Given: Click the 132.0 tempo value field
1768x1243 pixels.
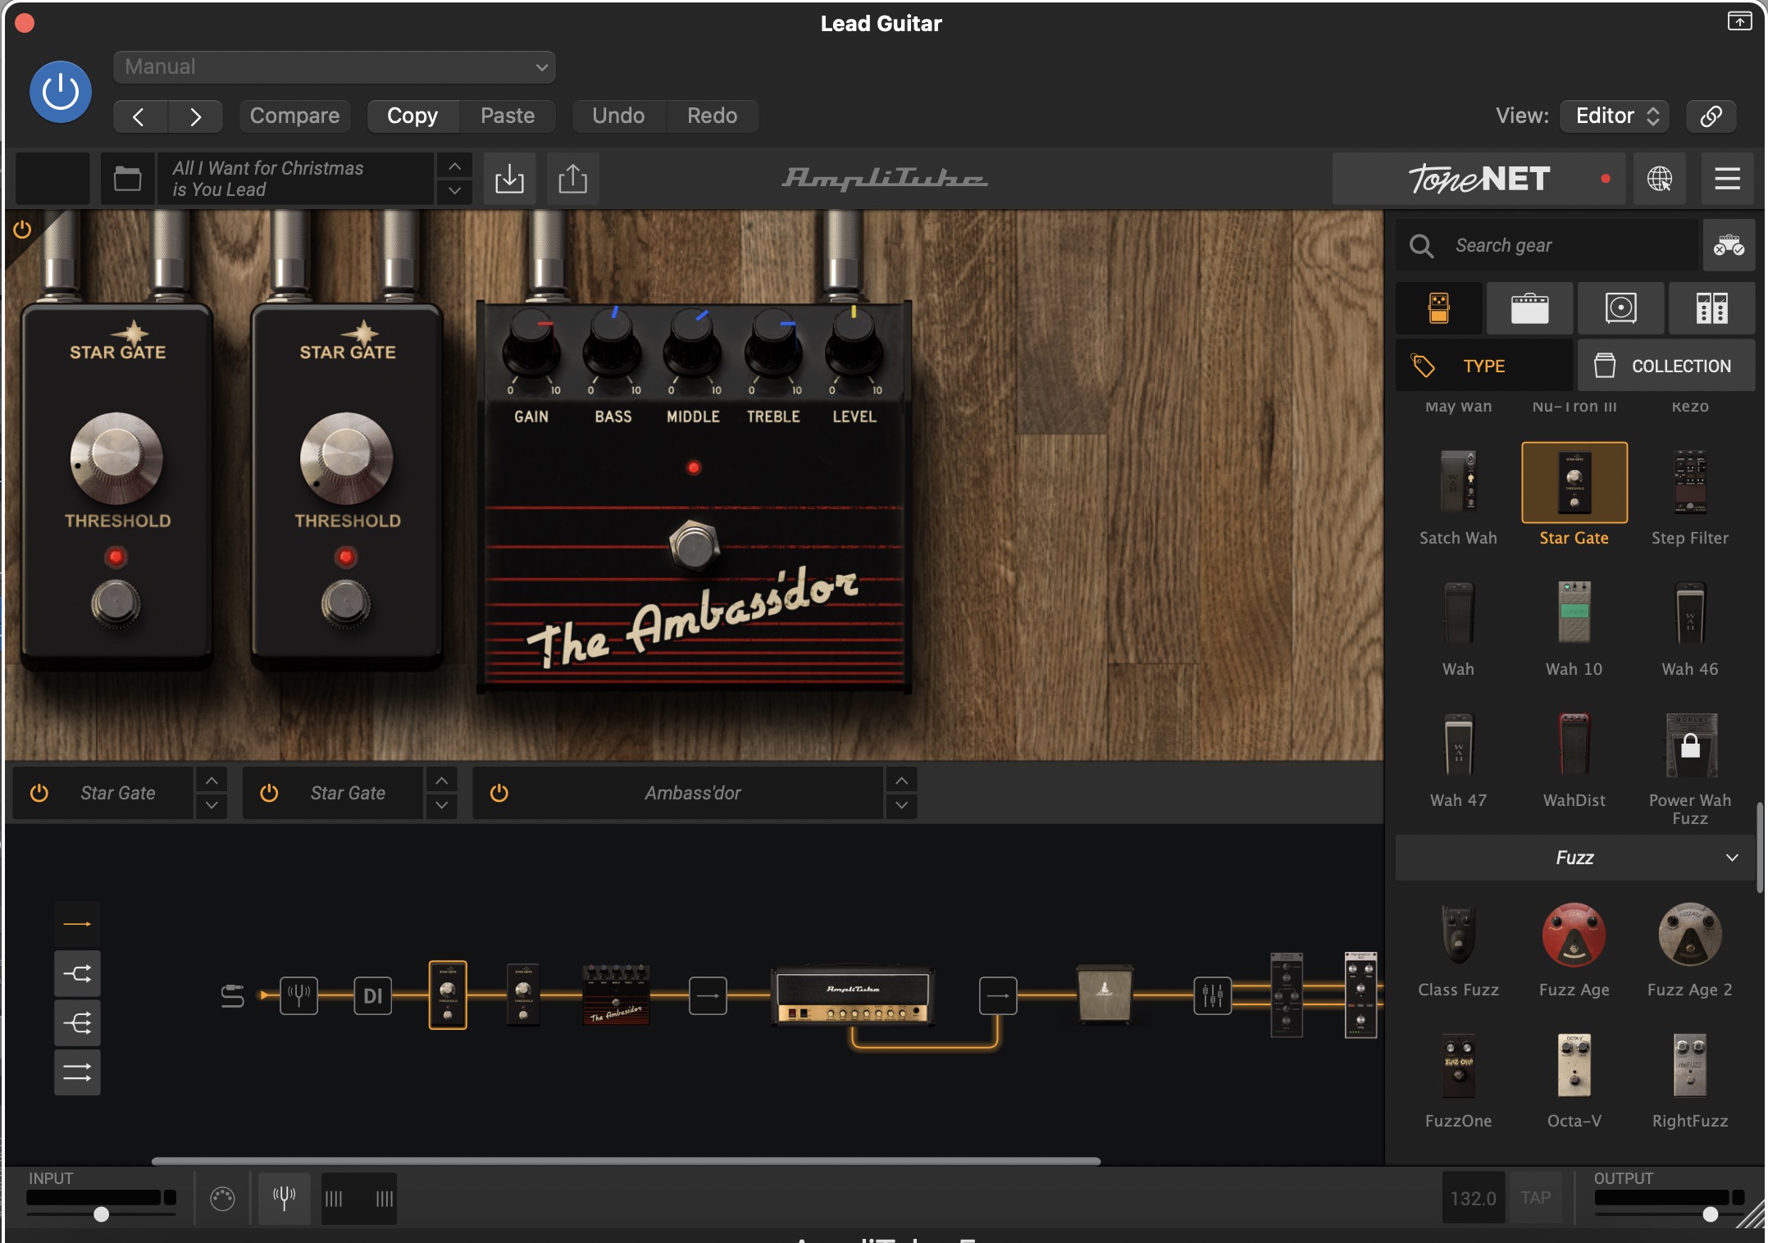Looking at the screenshot, I should [1473, 1198].
